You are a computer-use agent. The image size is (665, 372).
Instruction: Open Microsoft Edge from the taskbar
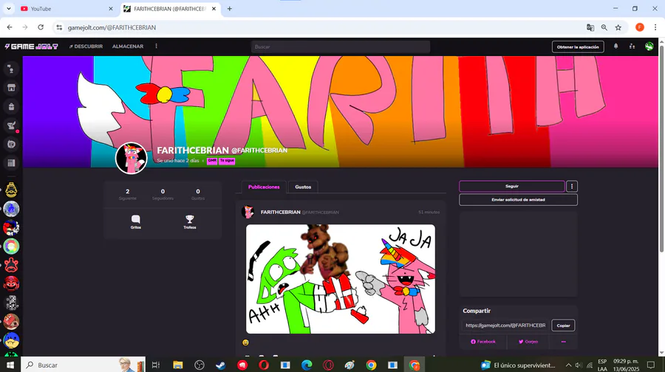tap(307, 365)
